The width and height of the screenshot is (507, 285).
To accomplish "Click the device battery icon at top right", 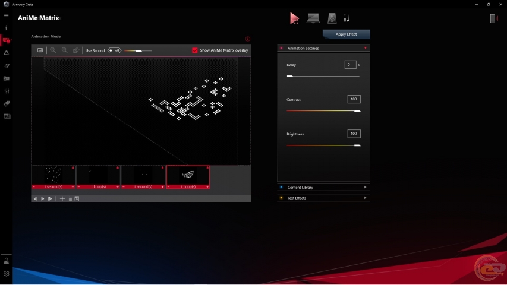I will click(x=493, y=18).
